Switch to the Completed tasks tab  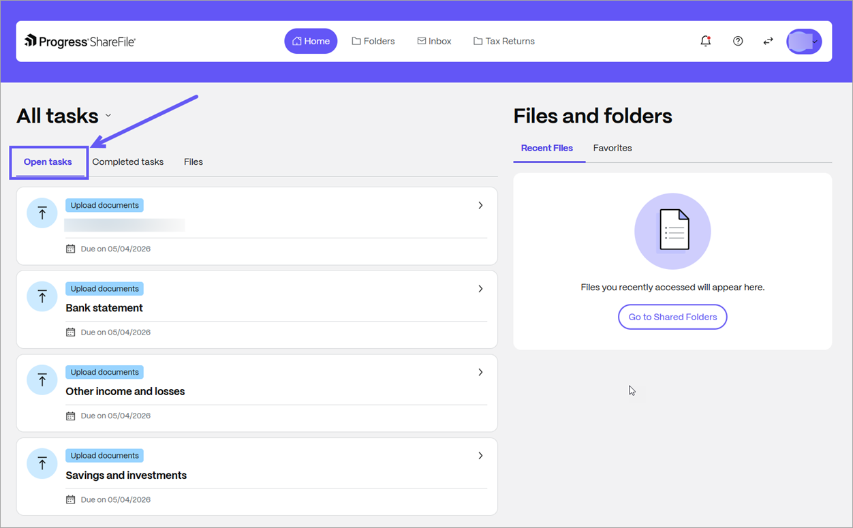pos(127,161)
